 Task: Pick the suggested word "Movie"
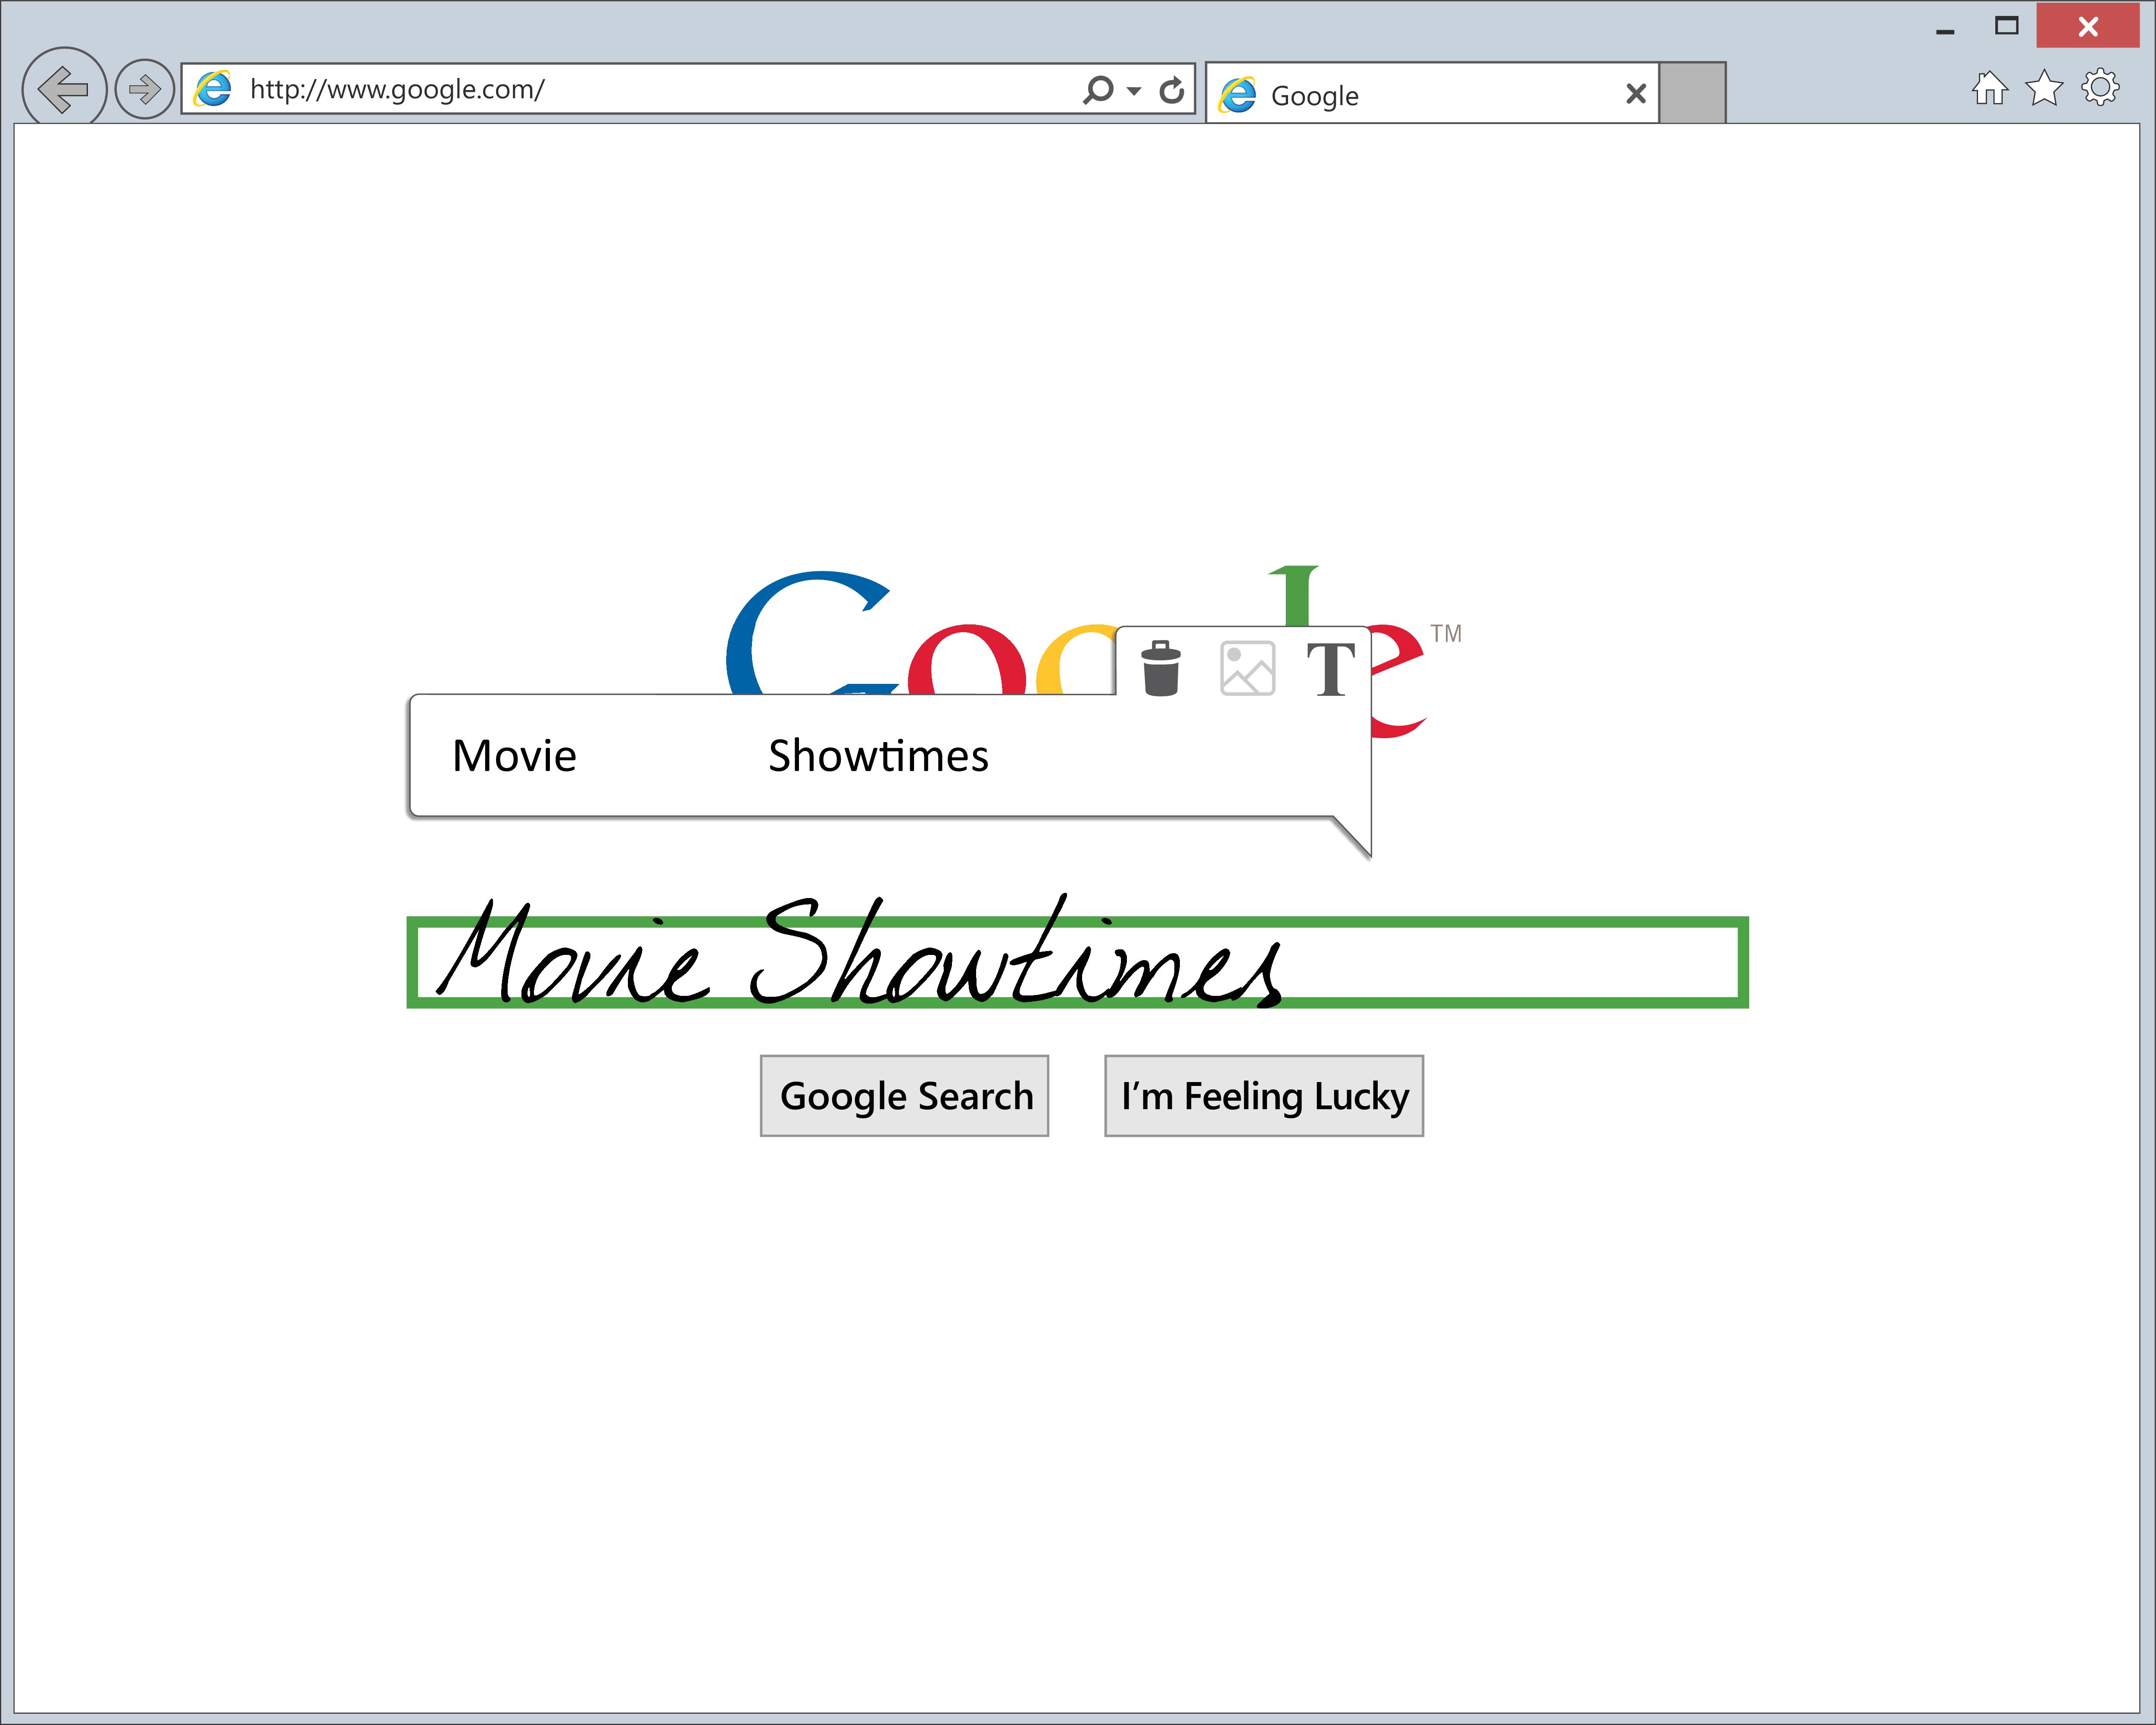point(514,756)
